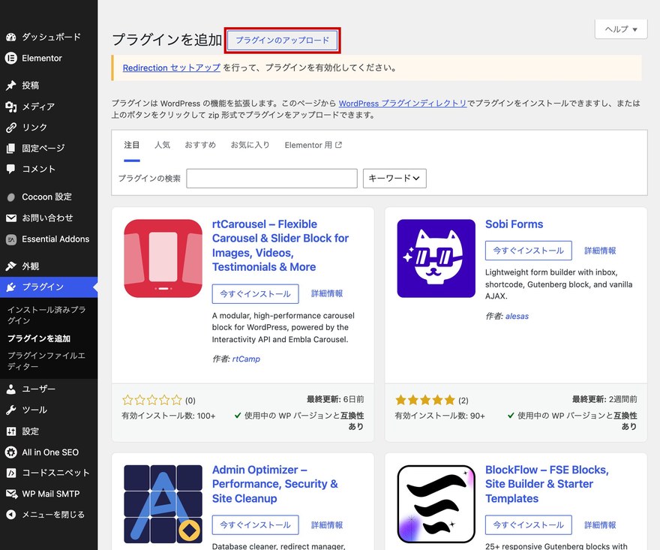
Task: Click the Elementor logo icon
Action: (11, 58)
